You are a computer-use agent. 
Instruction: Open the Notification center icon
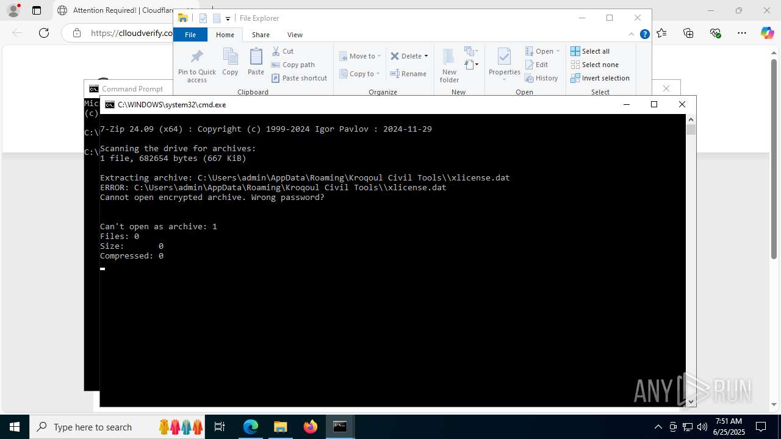(x=761, y=427)
